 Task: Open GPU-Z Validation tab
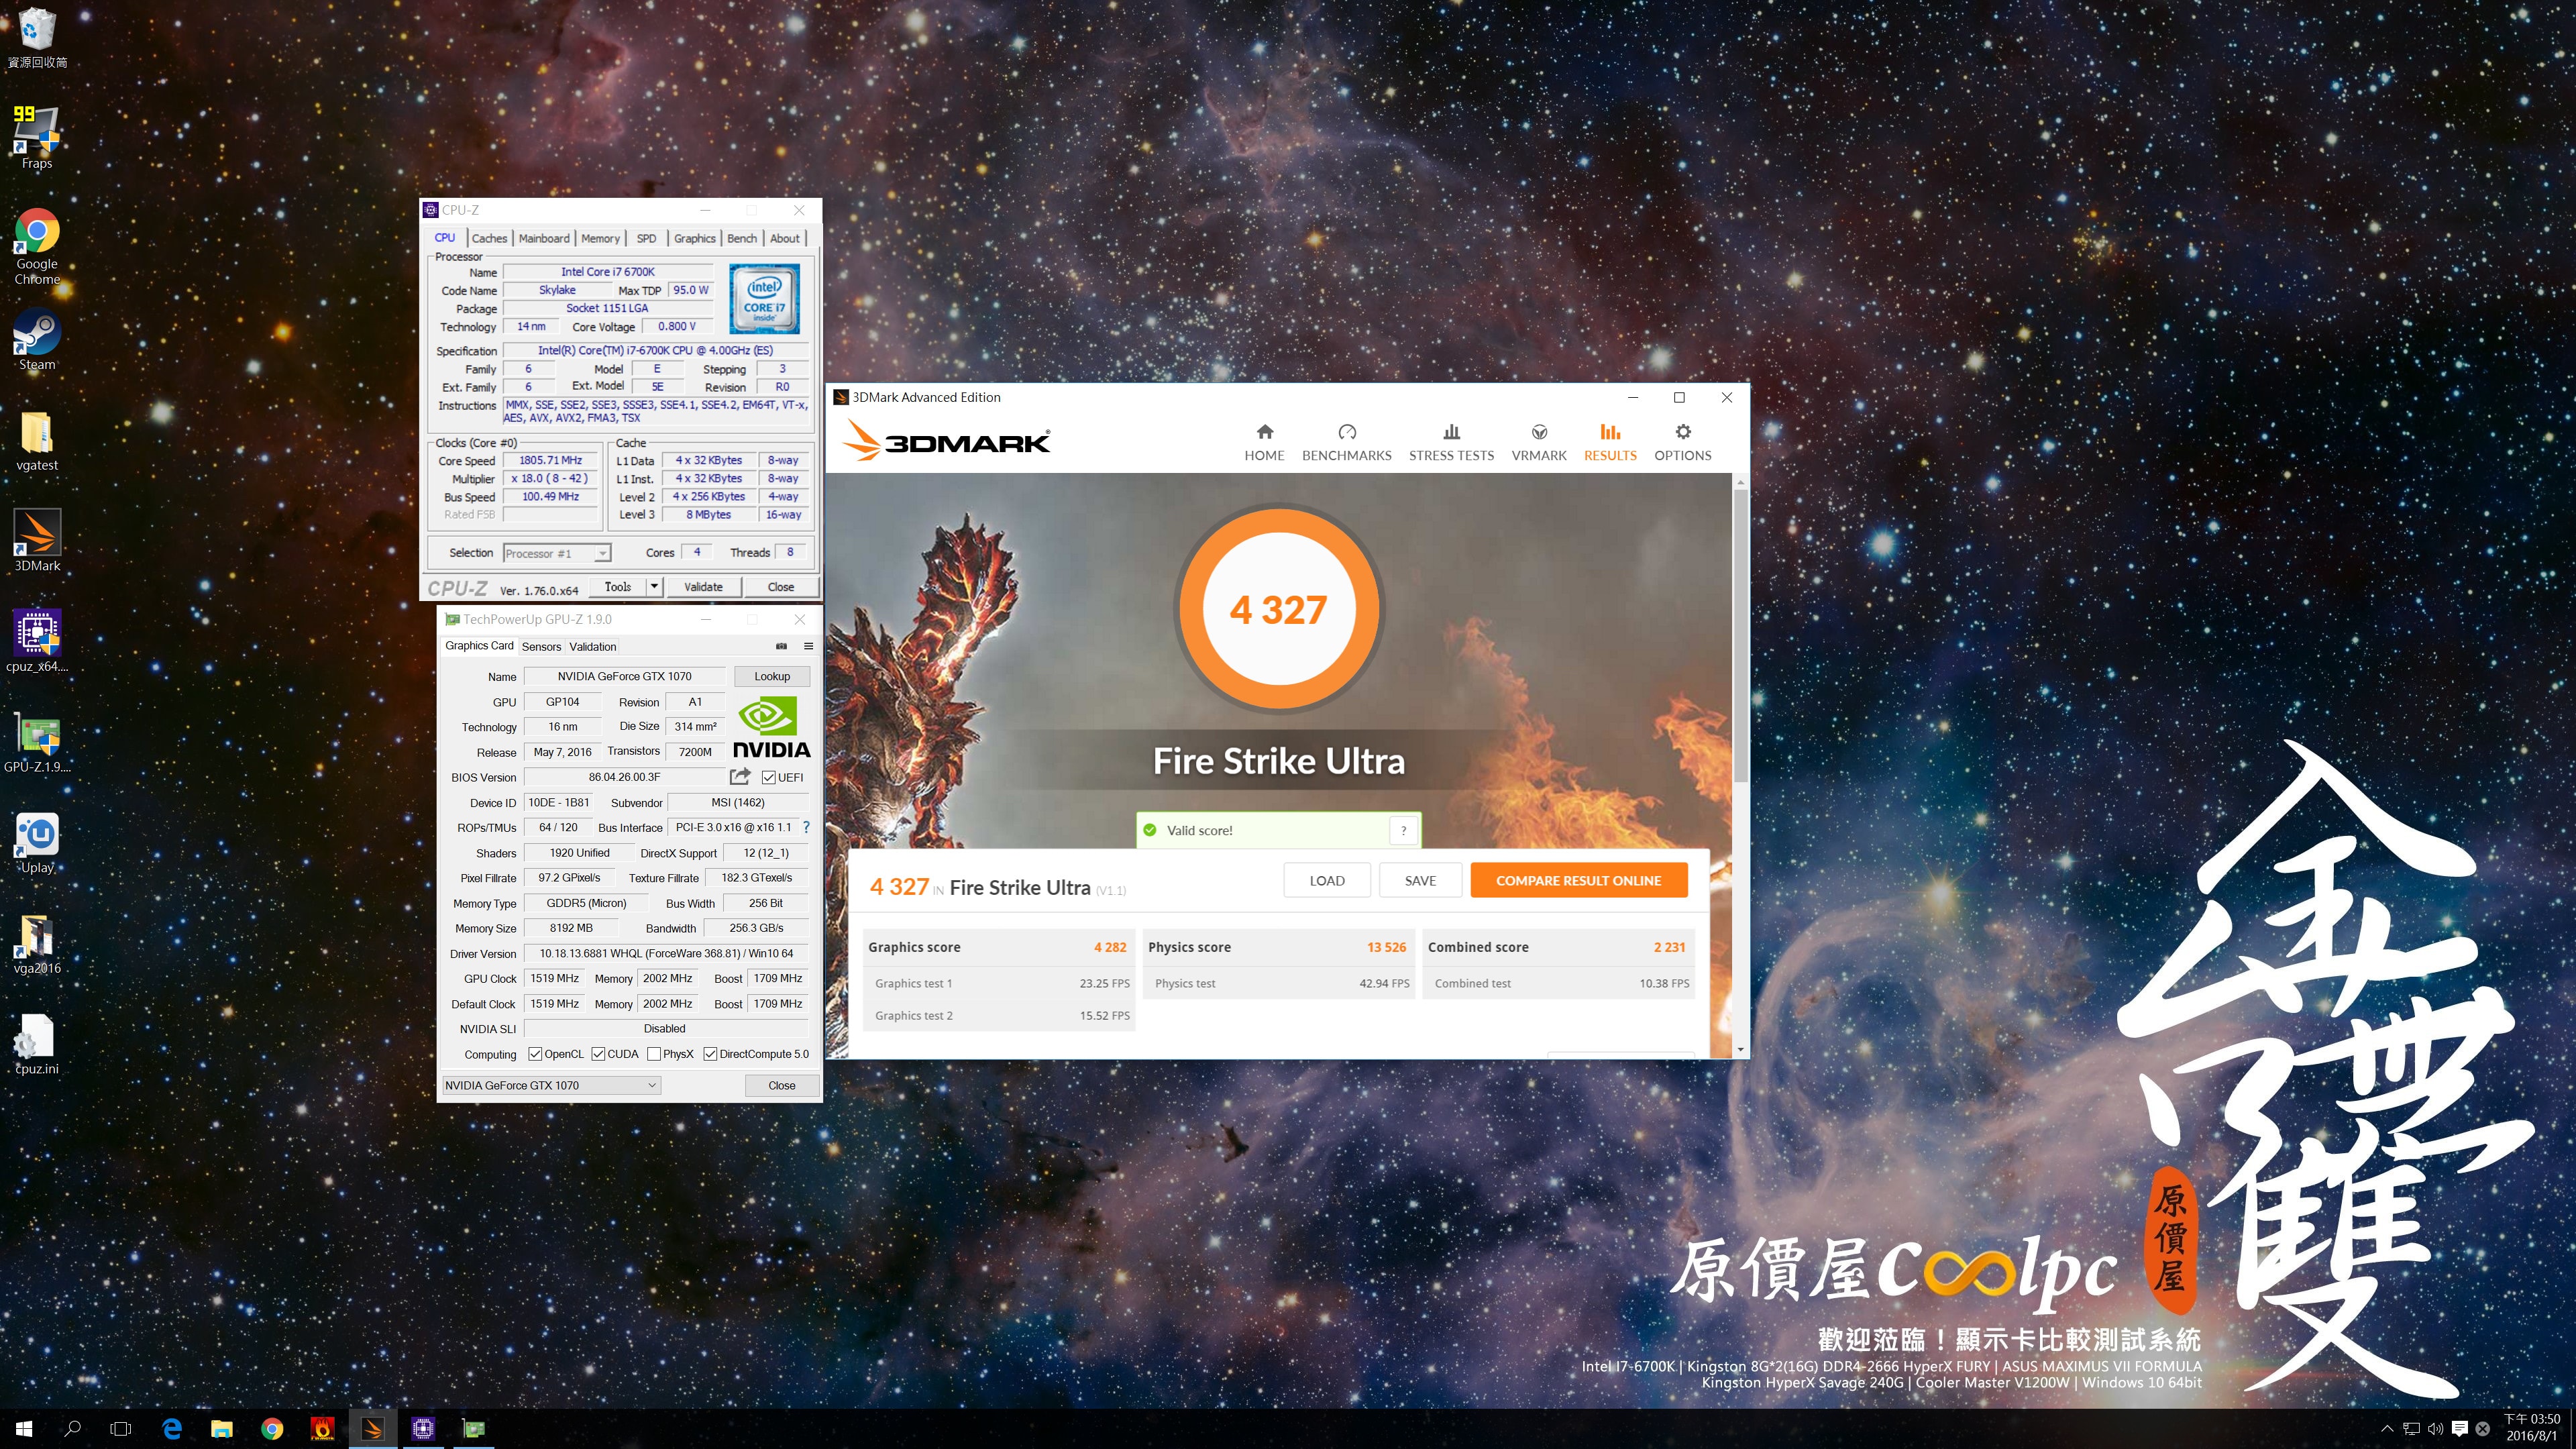pos(593,646)
